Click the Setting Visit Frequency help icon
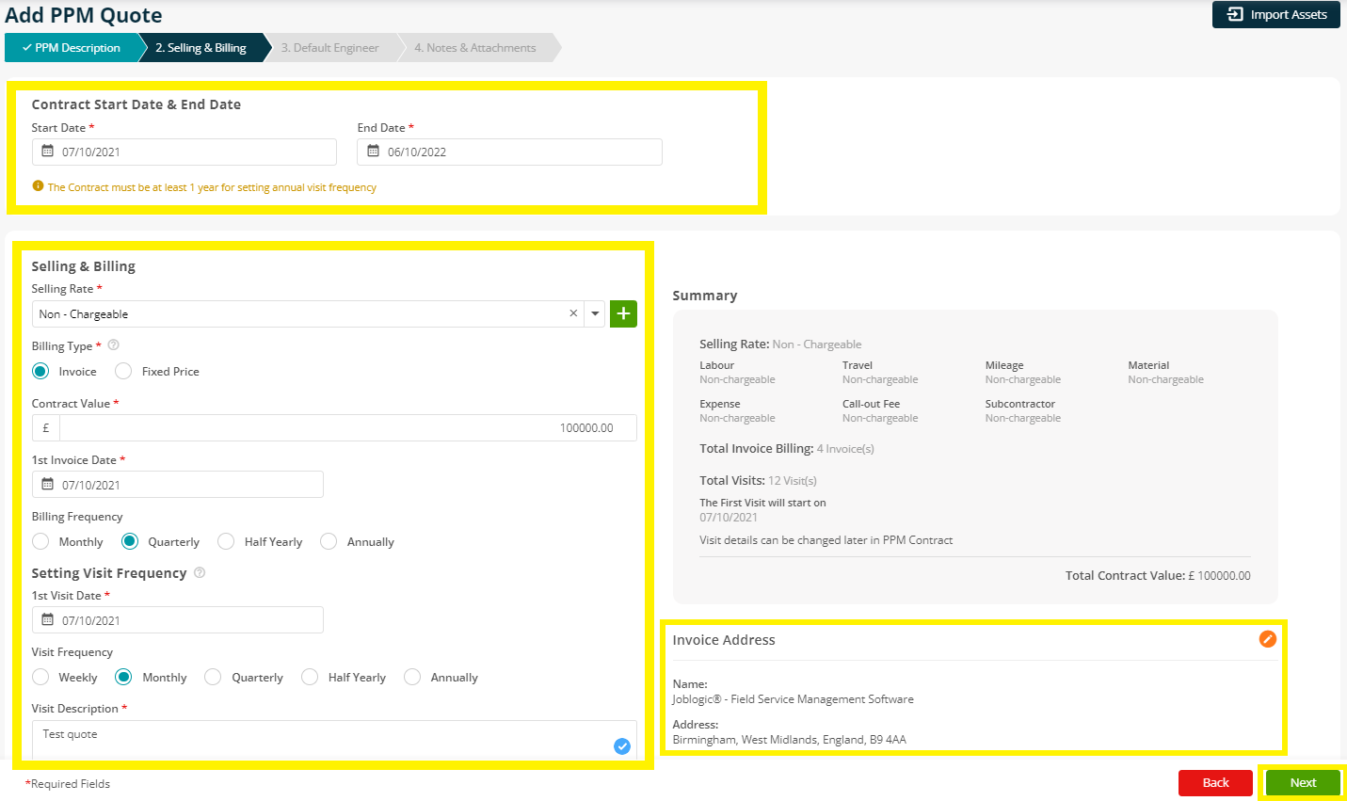 [x=200, y=572]
